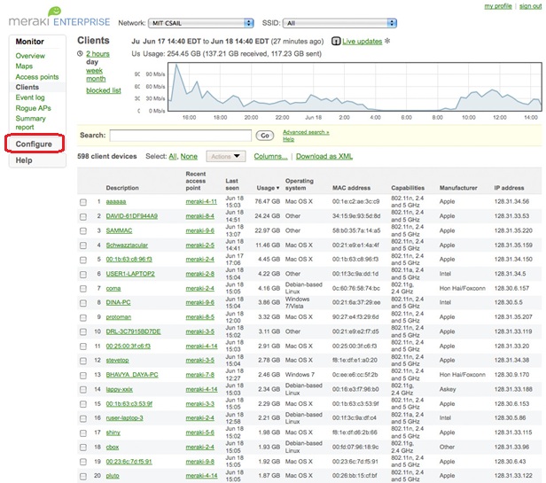Open the Advanced search link
Viewport: 546px width, 483px height.
click(x=306, y=132)
